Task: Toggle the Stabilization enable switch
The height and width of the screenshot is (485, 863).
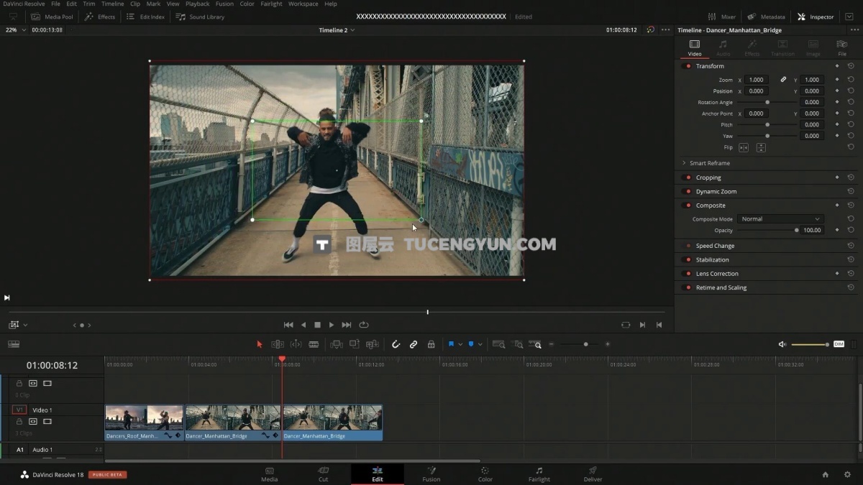Action: coord(688,260)
